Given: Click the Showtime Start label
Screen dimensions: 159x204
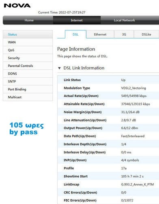Looking at the screenshot, I should coord(75,176).
